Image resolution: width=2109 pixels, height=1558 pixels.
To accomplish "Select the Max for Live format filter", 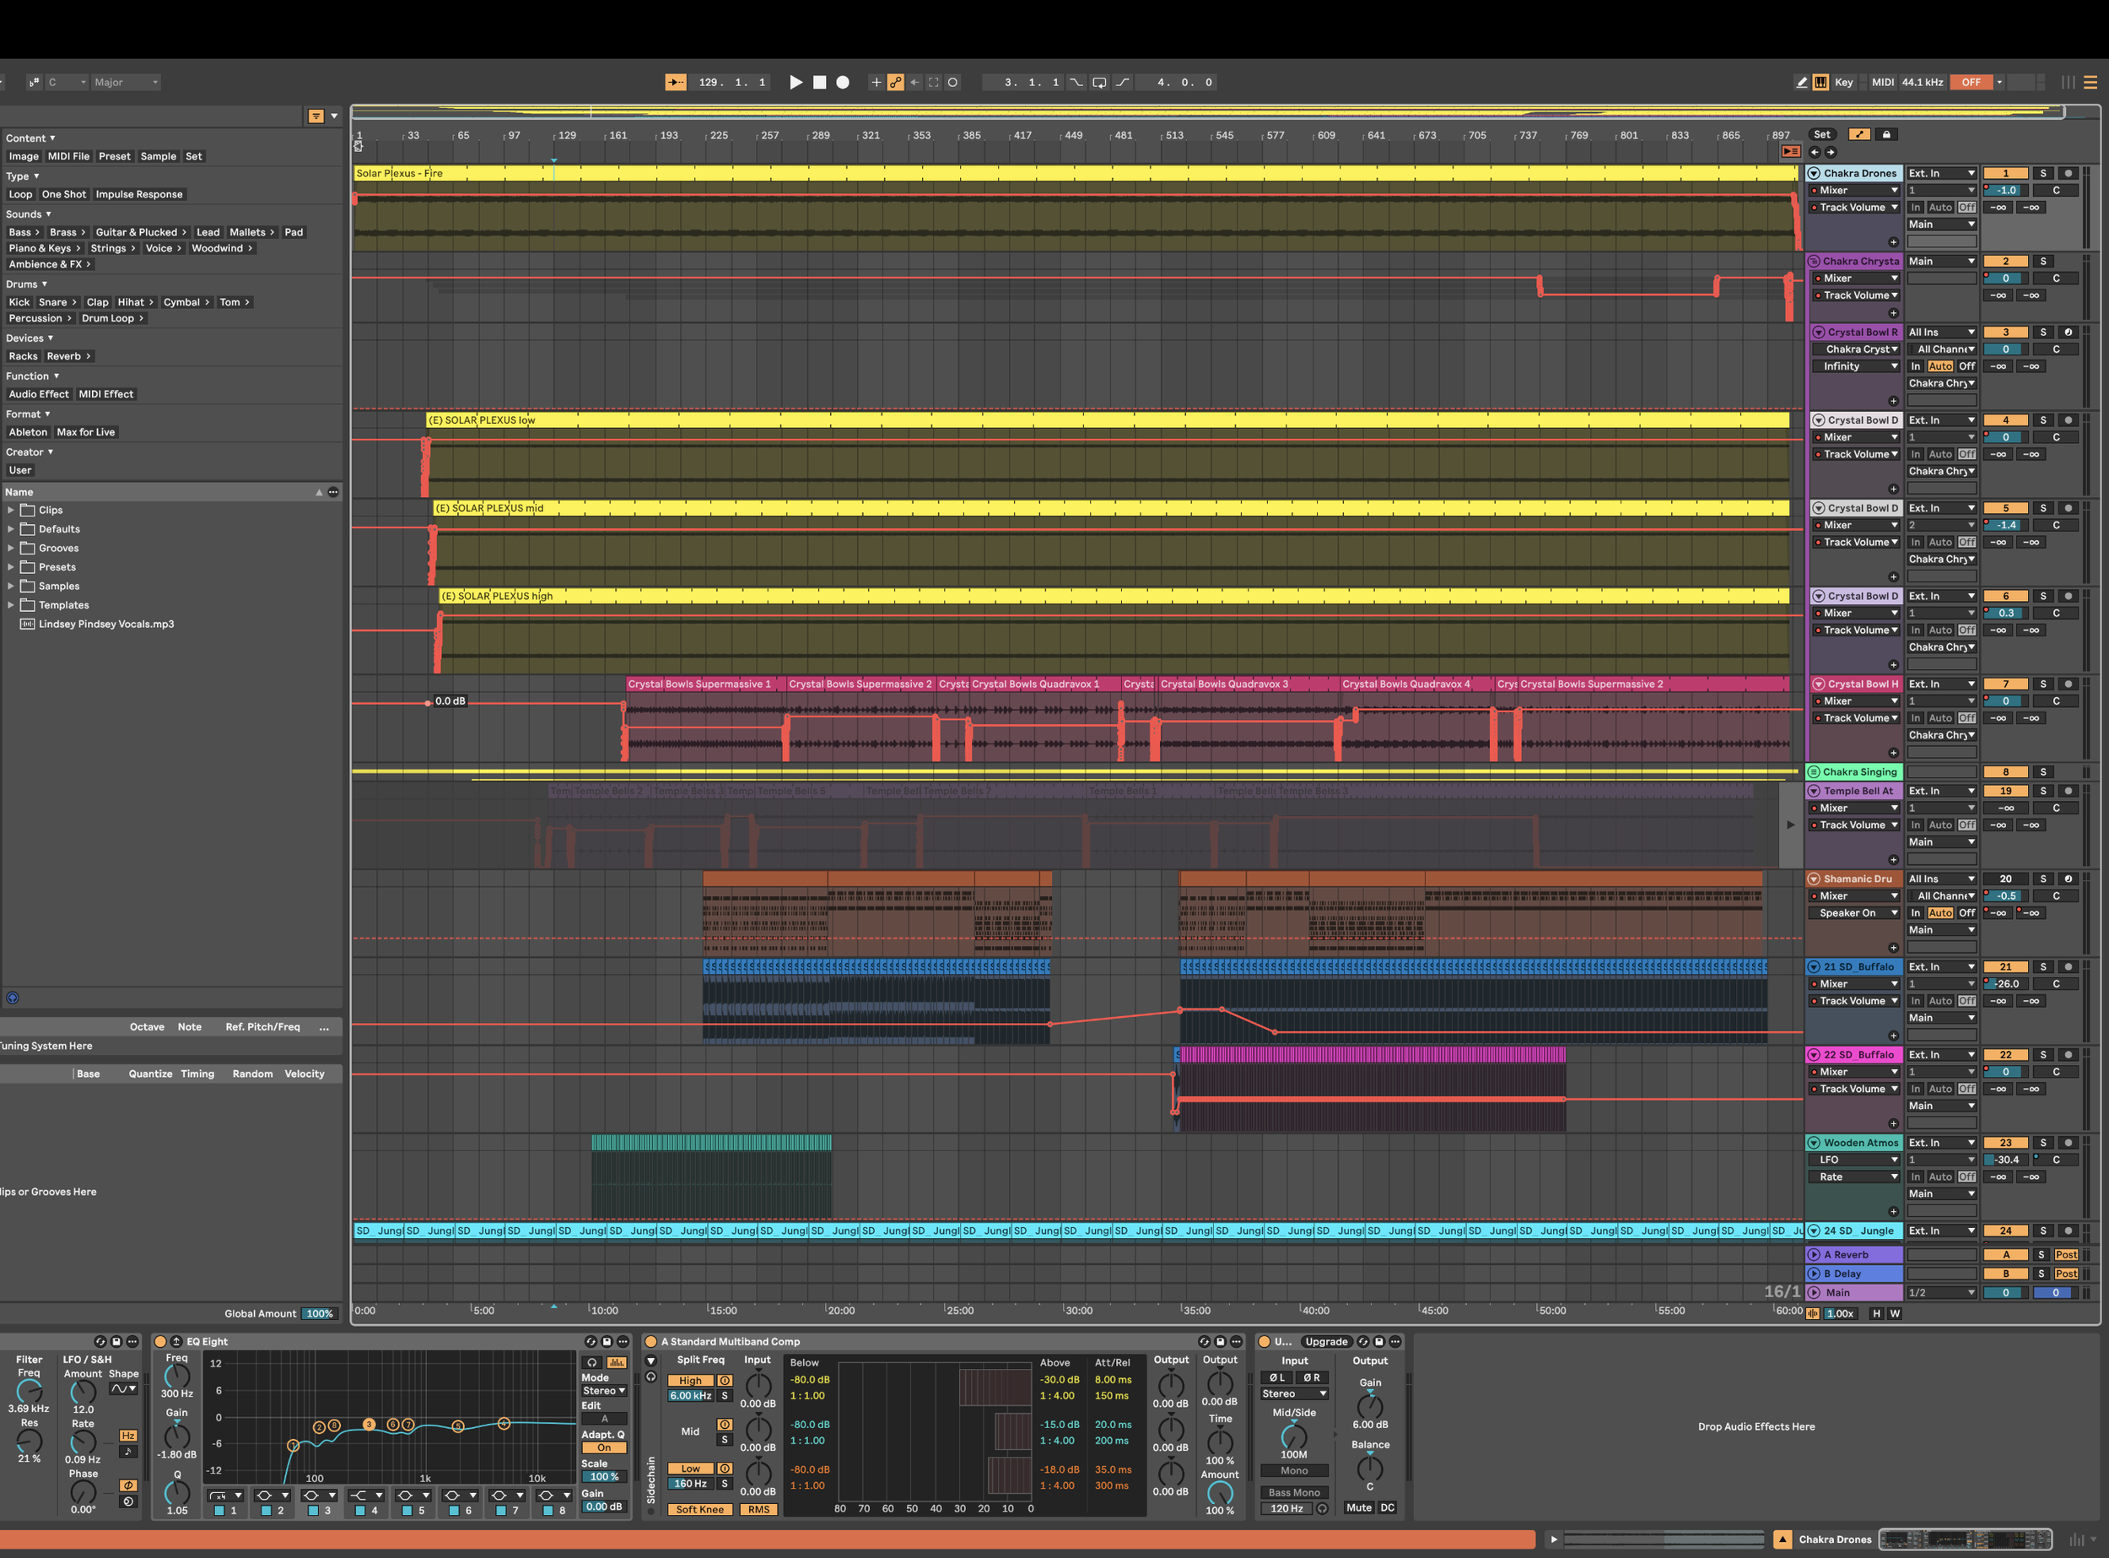I will [86, 432].
